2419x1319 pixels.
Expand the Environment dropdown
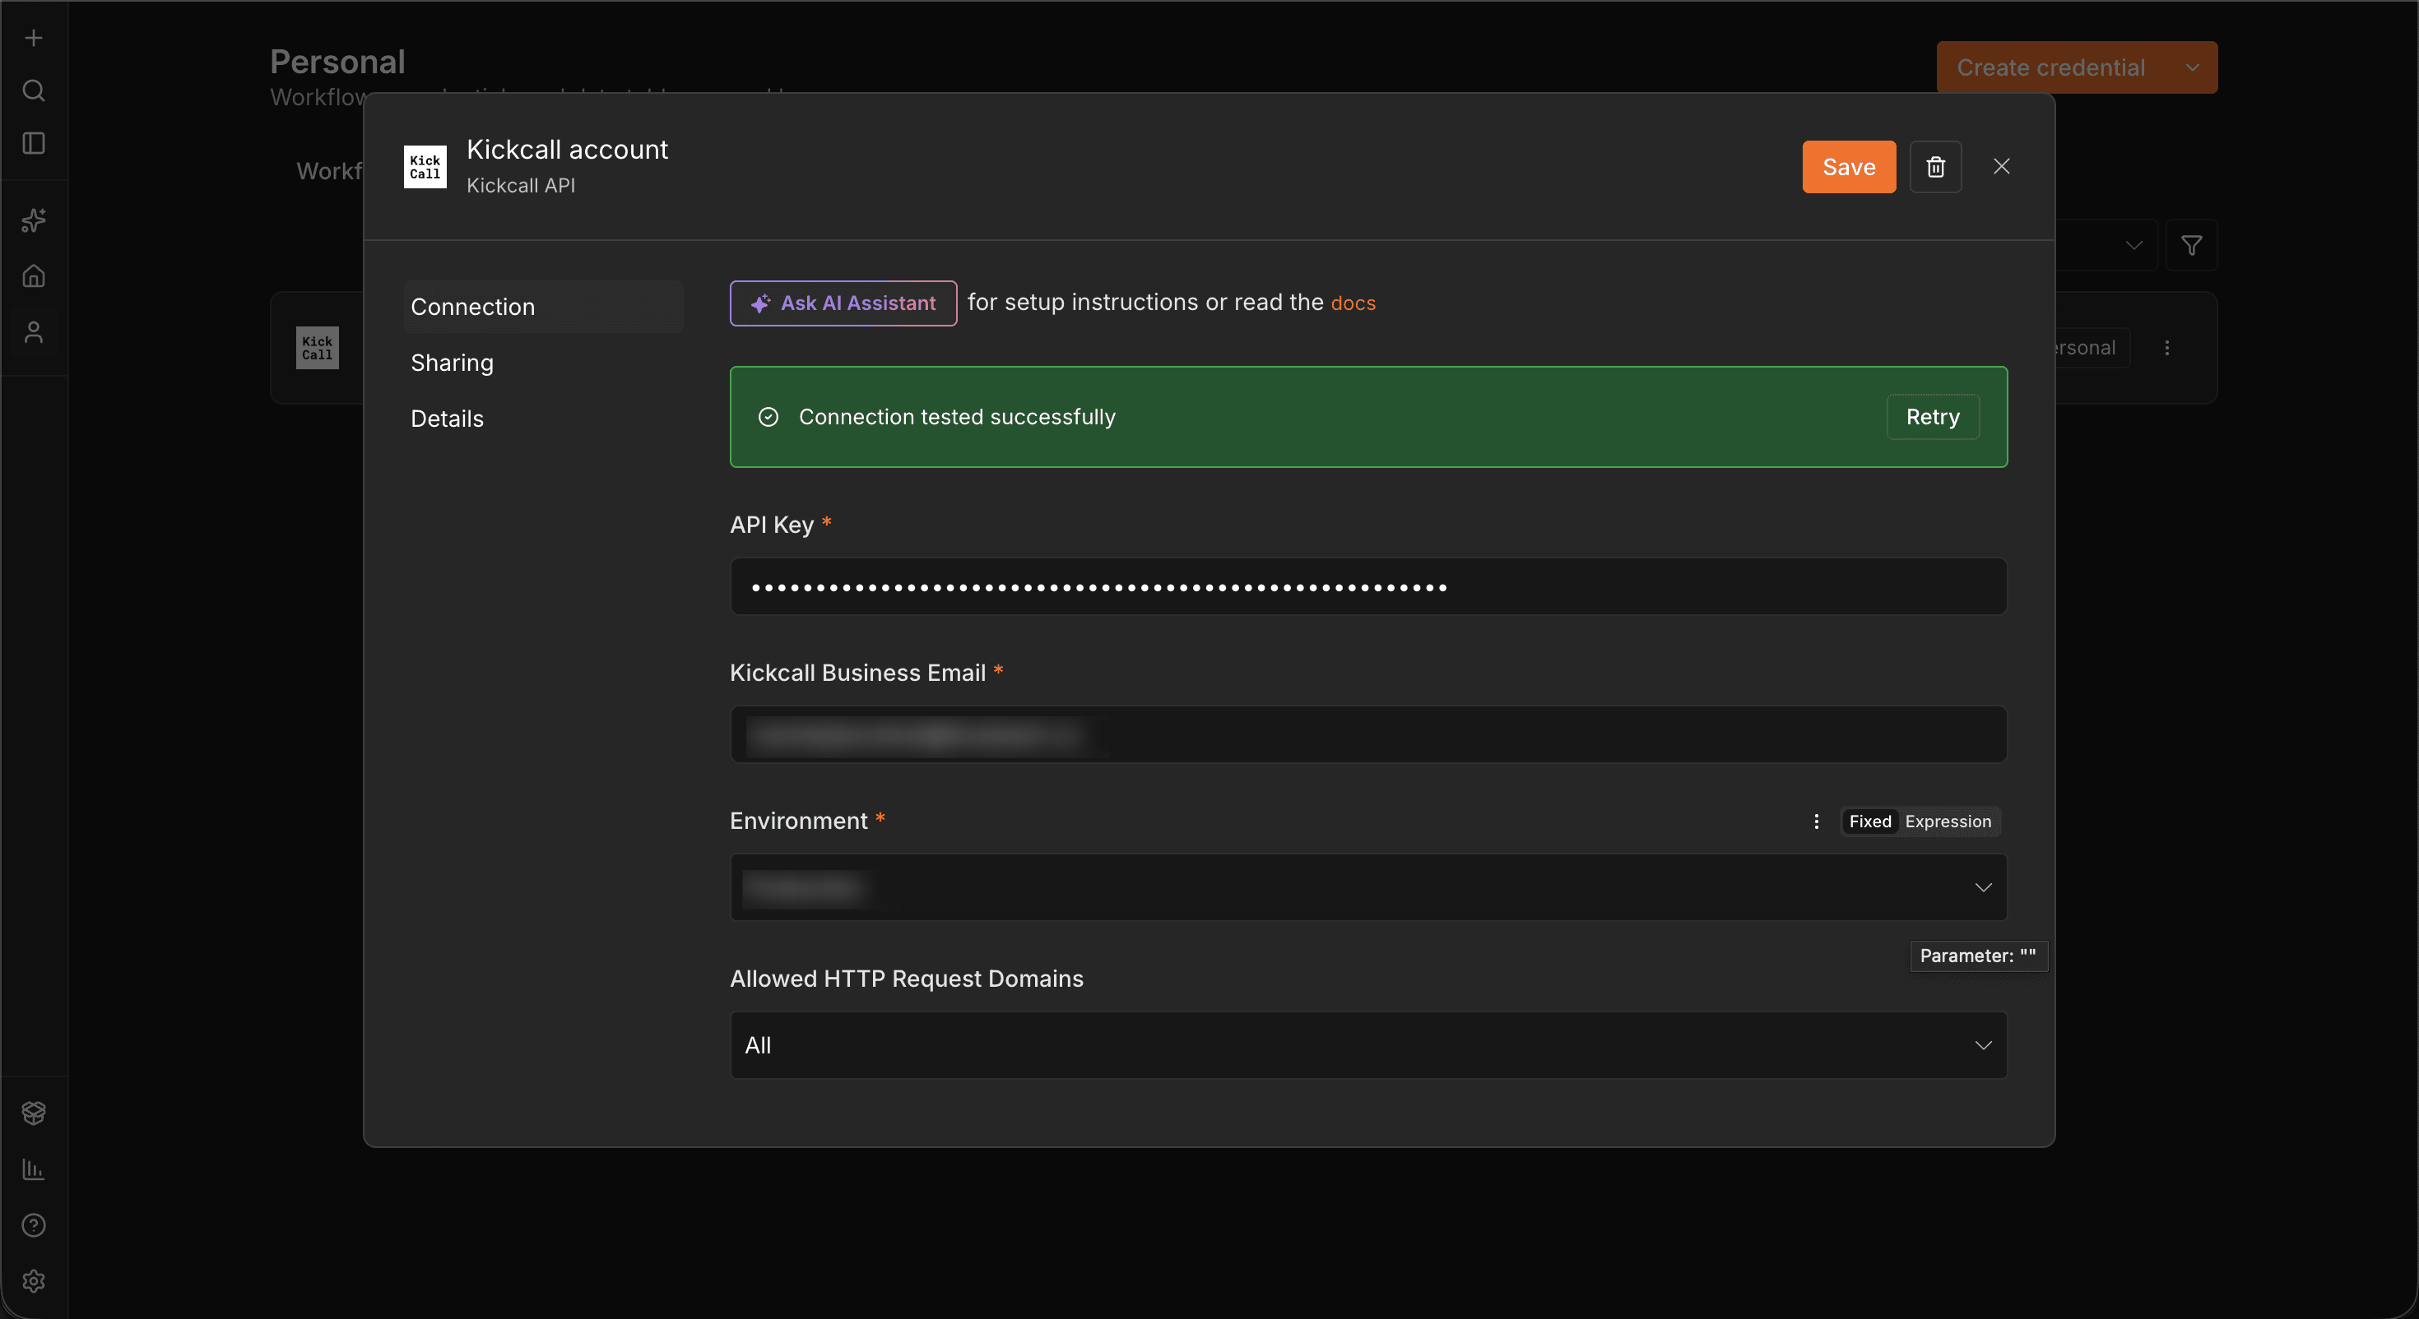point(1368,887)
